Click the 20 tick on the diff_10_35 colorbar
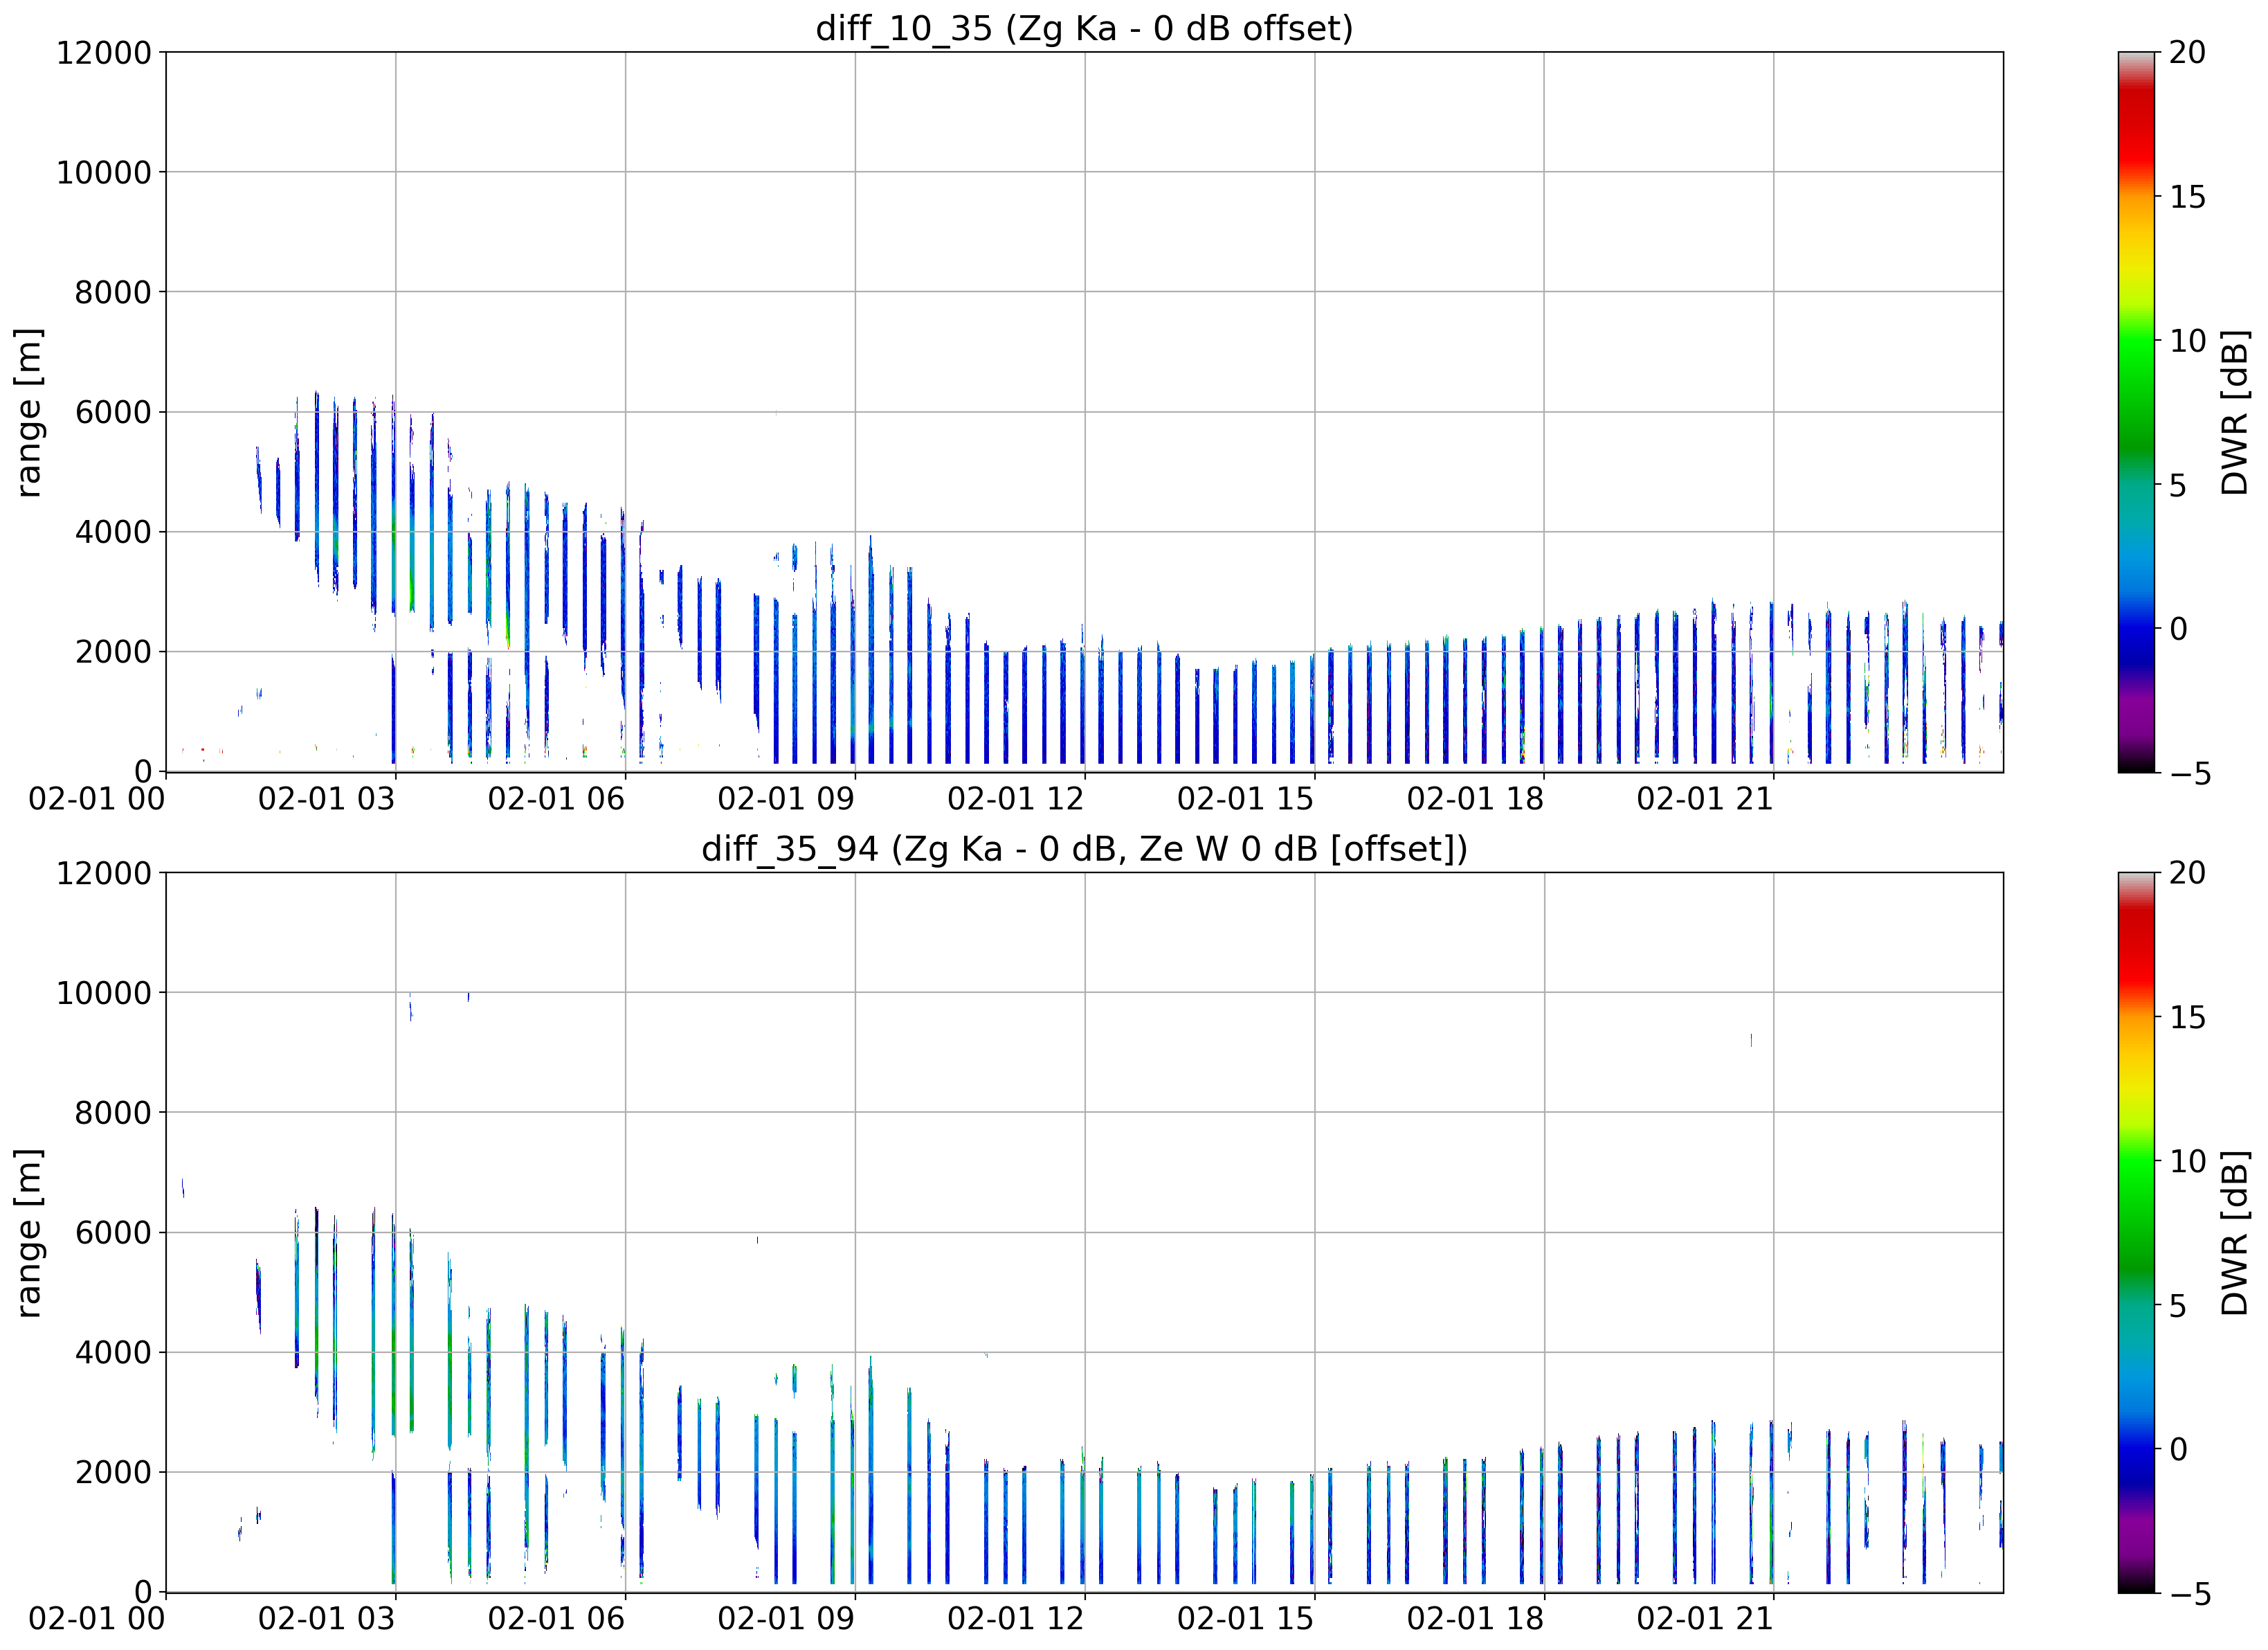2268x1650 pixels. [x=2188, y=52]
